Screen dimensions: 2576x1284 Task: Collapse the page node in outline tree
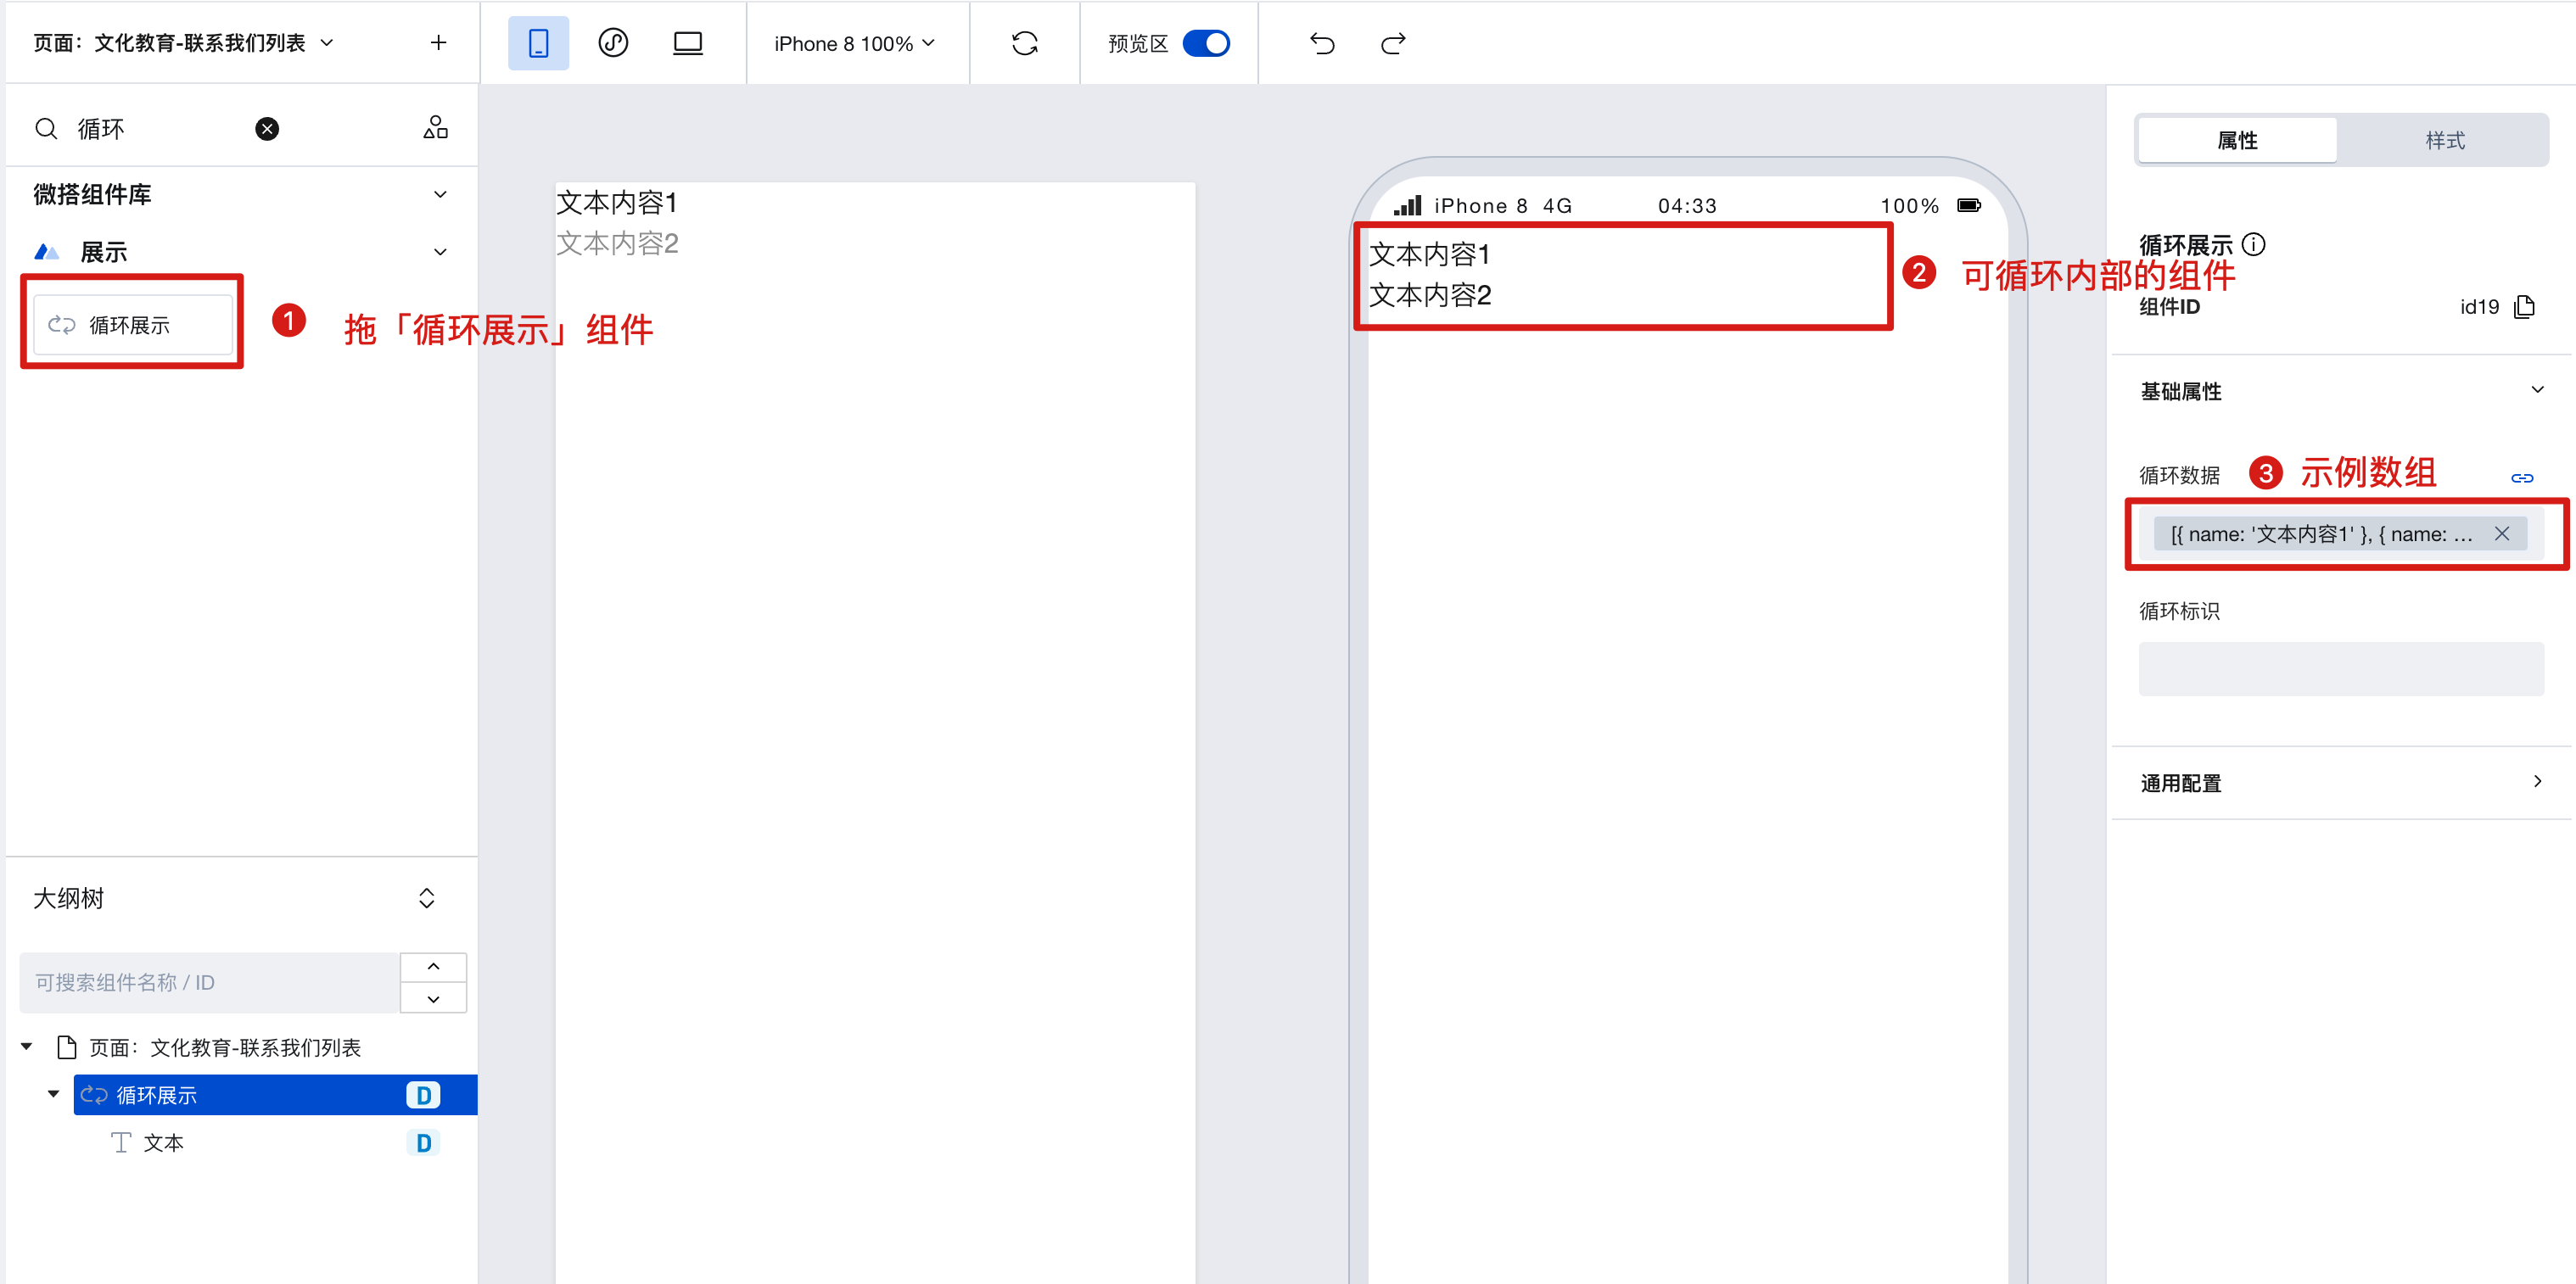(x=27, y=1047)
